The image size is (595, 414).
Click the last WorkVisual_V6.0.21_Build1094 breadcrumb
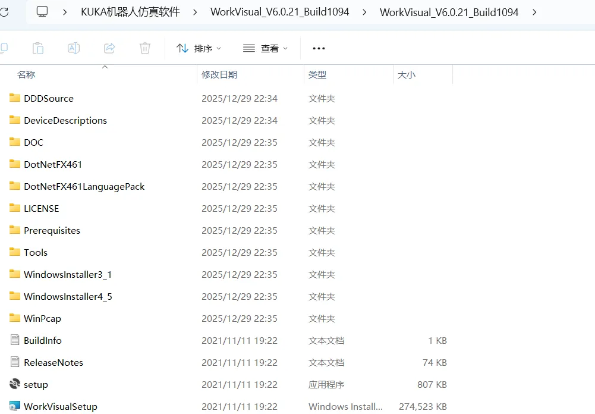pyautogui.click(x=449, y=12)
